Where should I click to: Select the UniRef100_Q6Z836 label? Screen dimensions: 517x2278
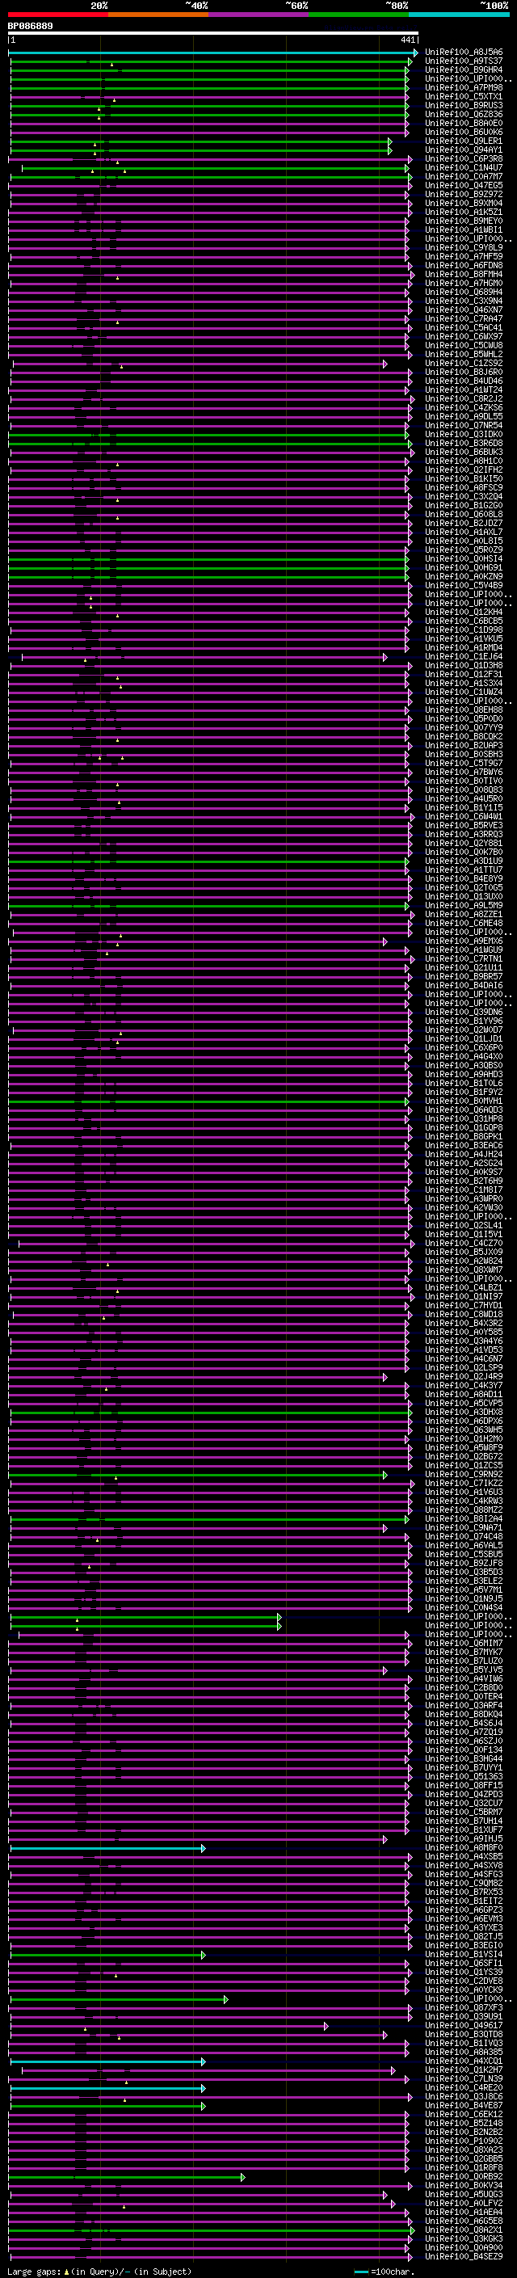(x=463, y=115)
